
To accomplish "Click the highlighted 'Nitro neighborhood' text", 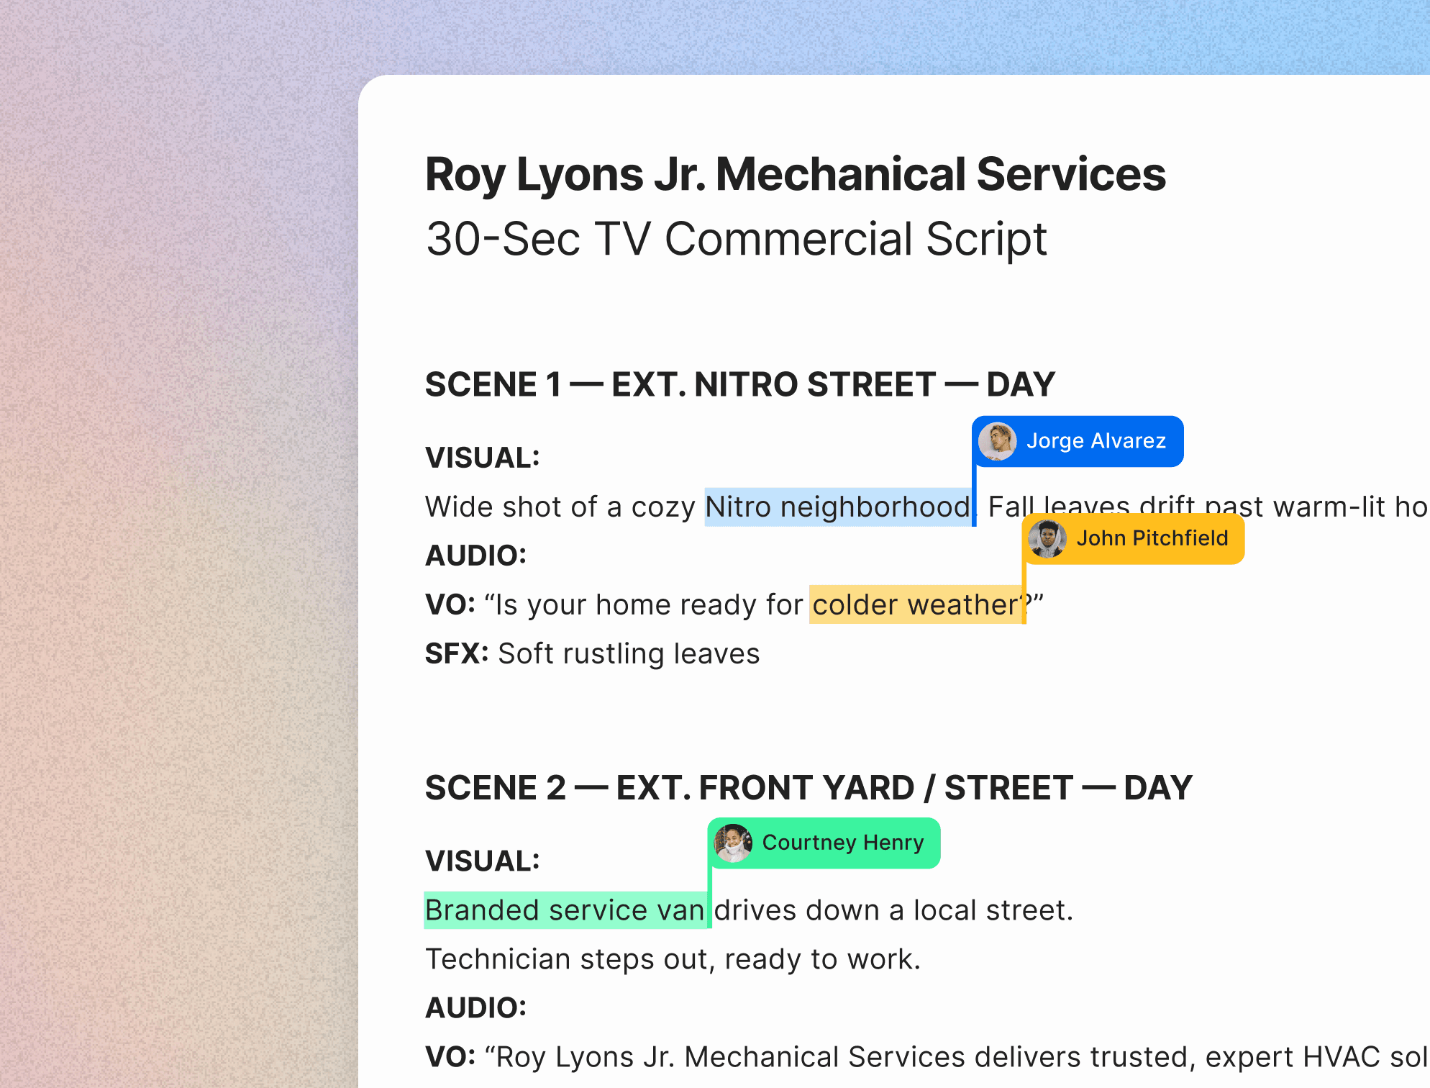I will (x=837, y=507).
